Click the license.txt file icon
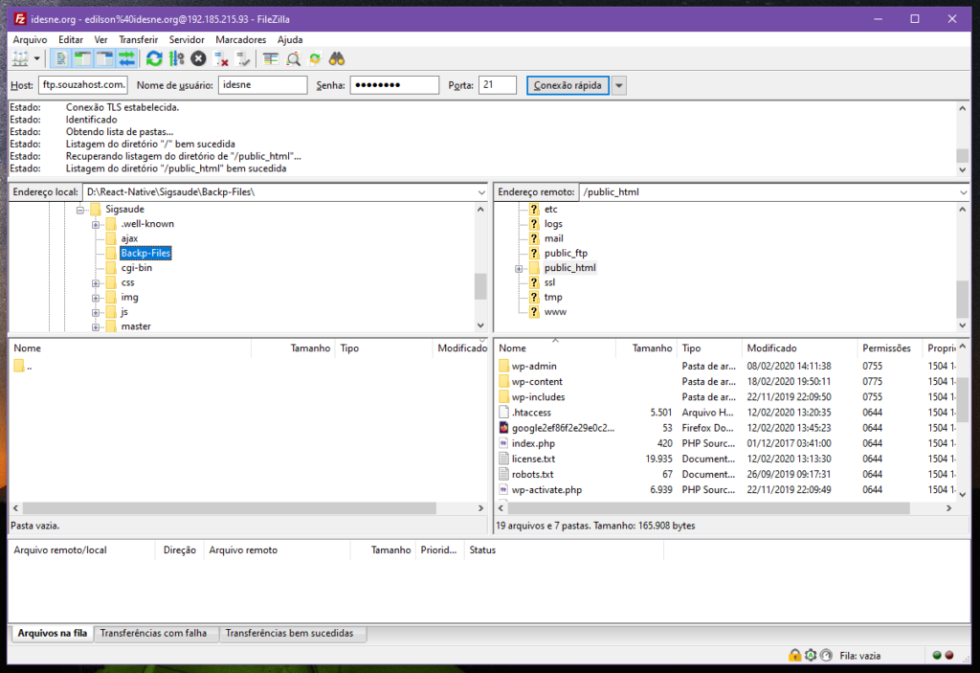The width and height of the screenshot is (980, 673). [504, 459]
